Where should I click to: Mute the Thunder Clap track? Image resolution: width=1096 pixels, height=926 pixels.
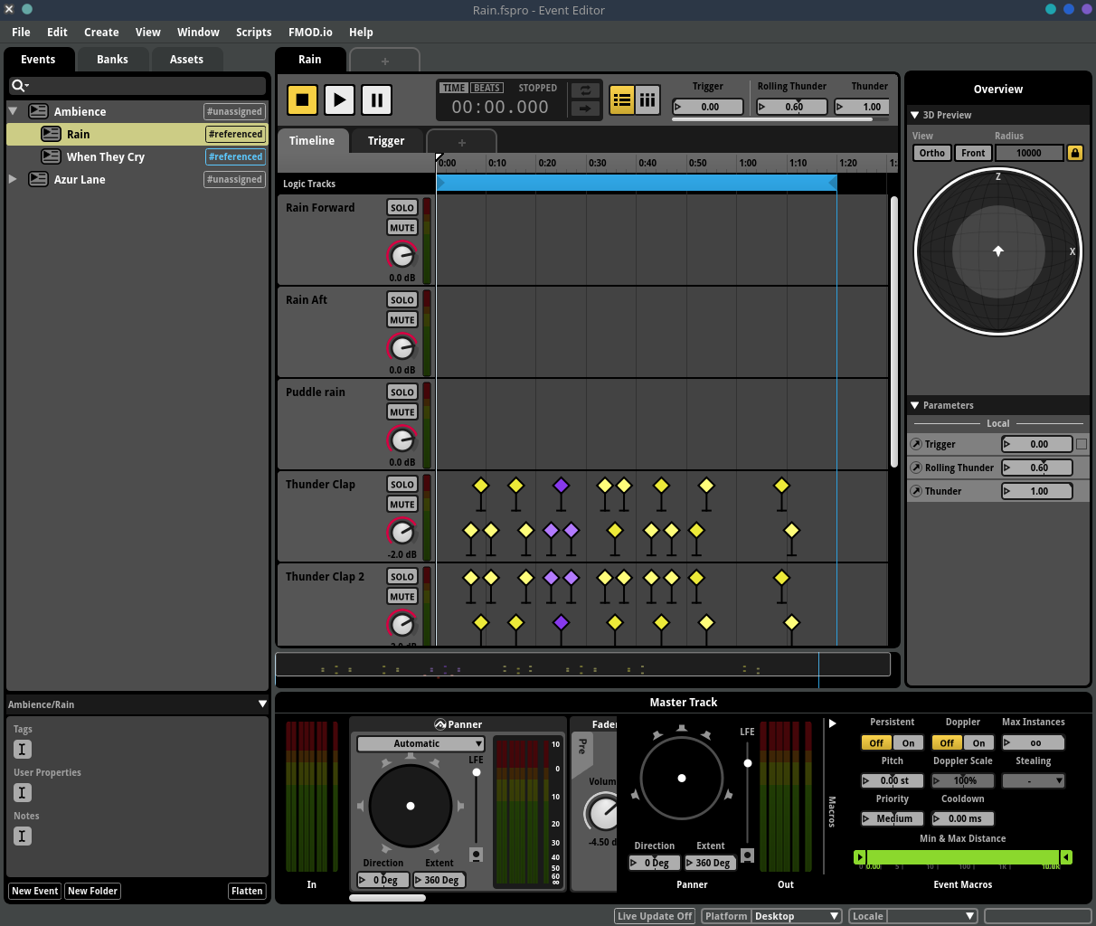coord(402,505)
